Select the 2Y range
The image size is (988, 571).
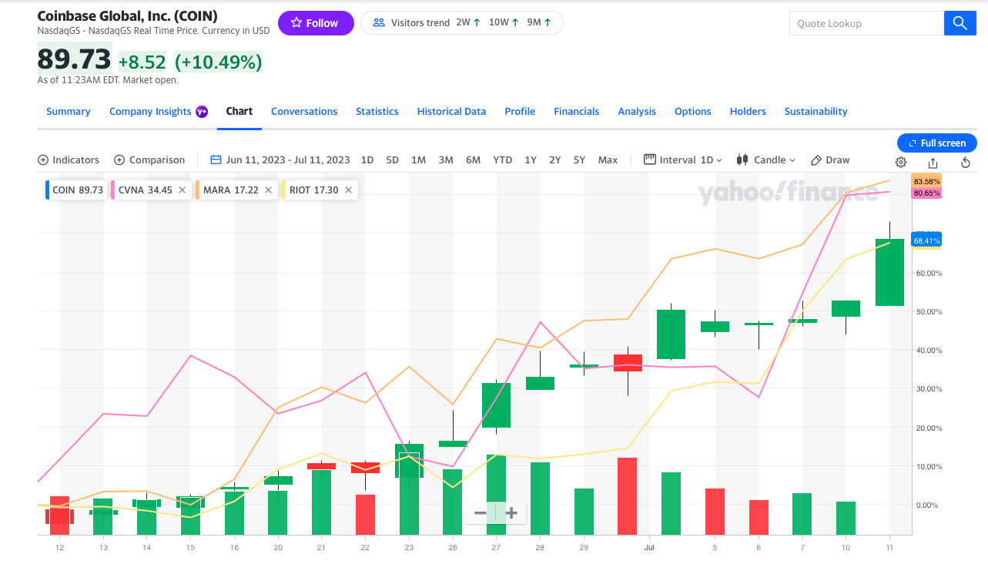point(555,160)
